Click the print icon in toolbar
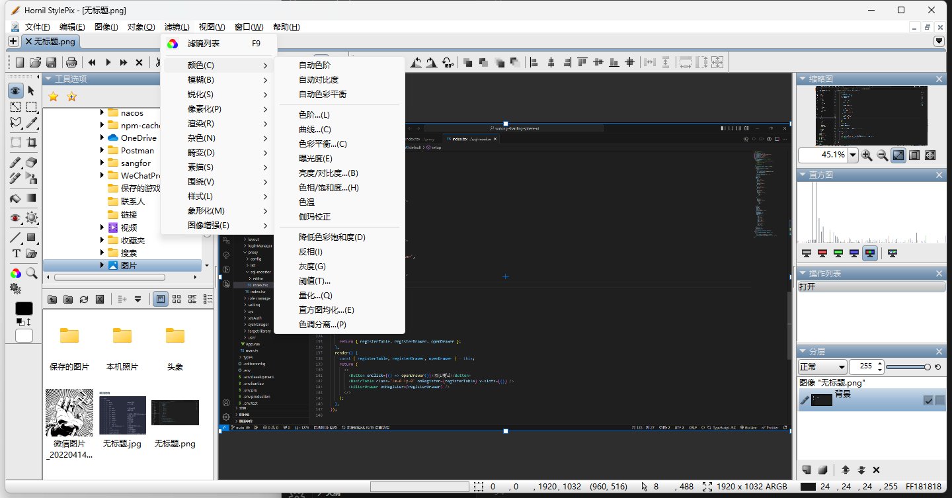 [71, 62]
